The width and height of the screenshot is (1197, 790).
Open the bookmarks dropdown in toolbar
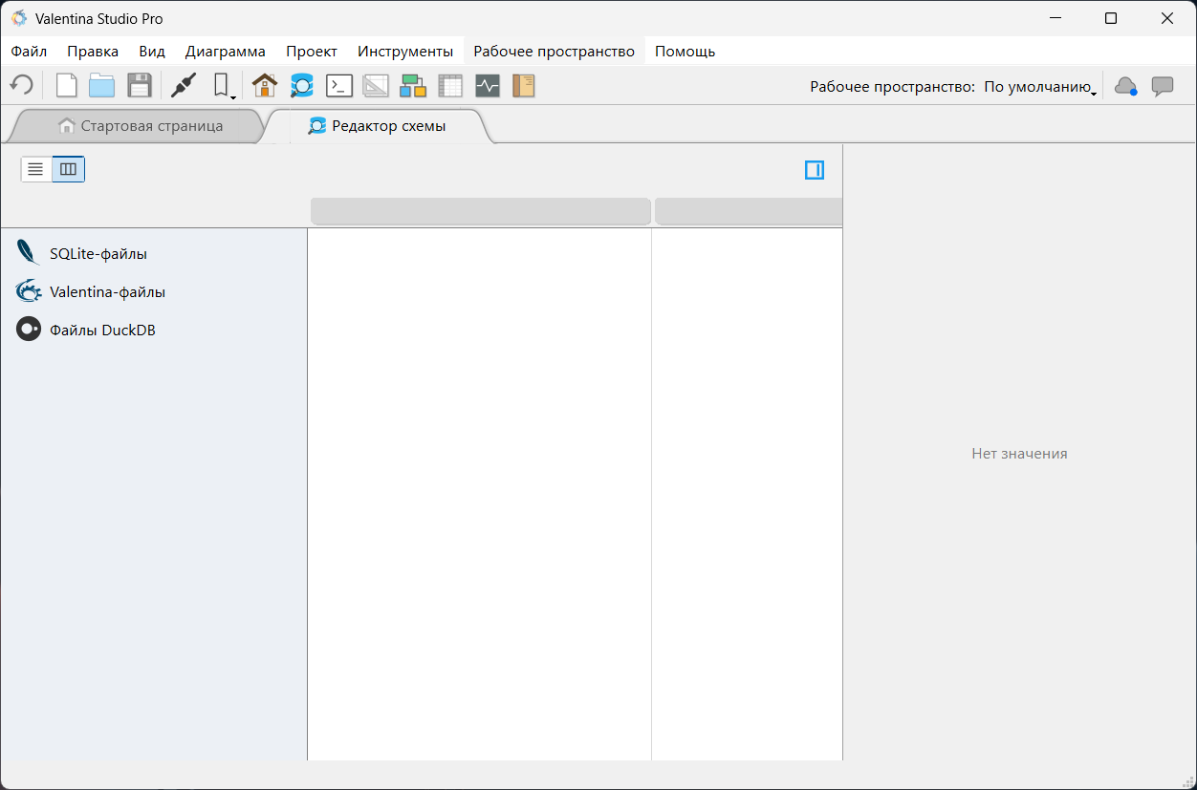pyautogui.click(x=224, y=86)
